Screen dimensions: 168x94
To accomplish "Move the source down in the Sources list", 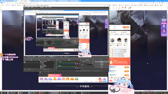I will (48, 69).
